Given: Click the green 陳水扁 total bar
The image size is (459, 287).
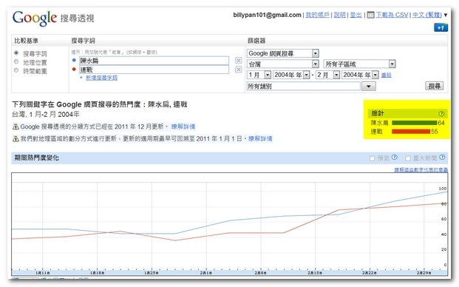Looking at the screenshot, I should coord(414,123).
